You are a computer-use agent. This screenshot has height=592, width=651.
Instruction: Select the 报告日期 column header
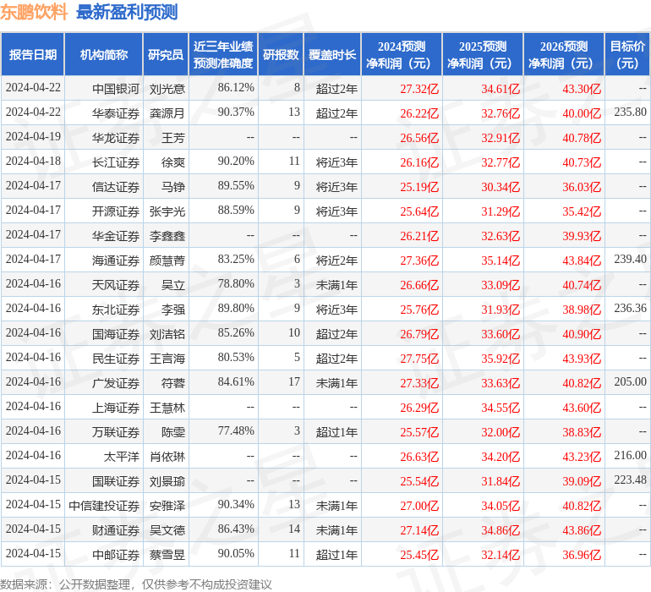tap(33, 54)
